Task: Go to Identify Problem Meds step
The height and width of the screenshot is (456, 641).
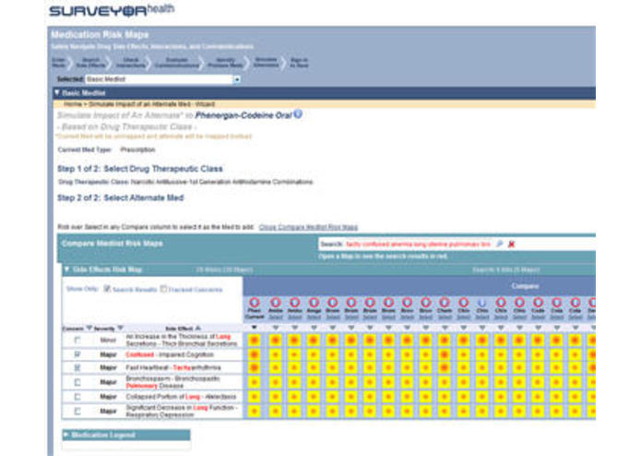Action: click(x=225, y=63)
